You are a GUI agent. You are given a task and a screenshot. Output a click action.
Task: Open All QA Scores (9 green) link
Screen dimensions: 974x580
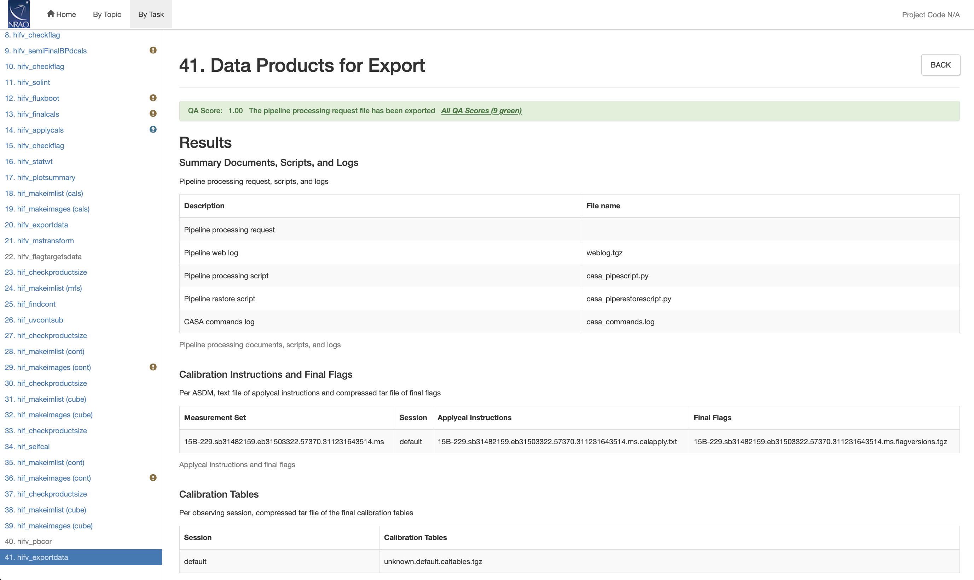click(481, 111)
